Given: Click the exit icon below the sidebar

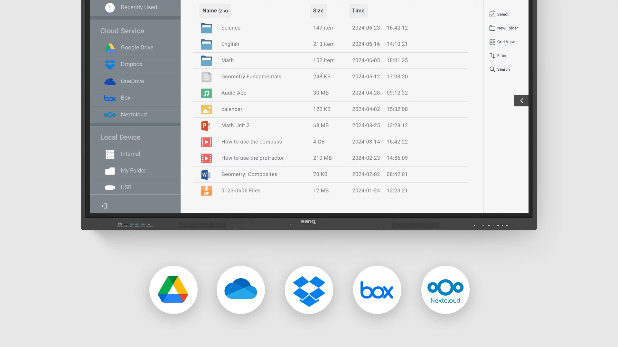Looking at the screenshot, I should pos(104,206).
